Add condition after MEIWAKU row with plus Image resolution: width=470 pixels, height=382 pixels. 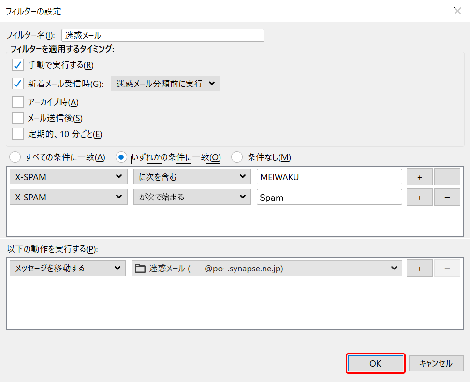[420, 177]
